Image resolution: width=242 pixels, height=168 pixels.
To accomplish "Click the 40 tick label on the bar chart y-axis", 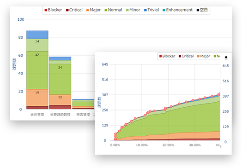I will click(x=20, y=73).
